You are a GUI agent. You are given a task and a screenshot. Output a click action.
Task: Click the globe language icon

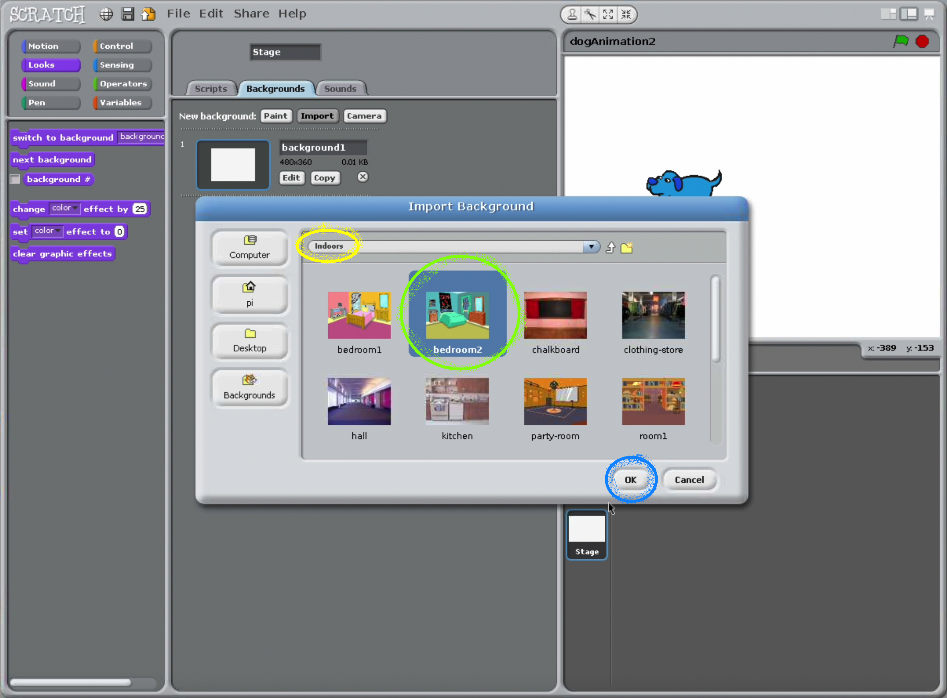point(106,14)
